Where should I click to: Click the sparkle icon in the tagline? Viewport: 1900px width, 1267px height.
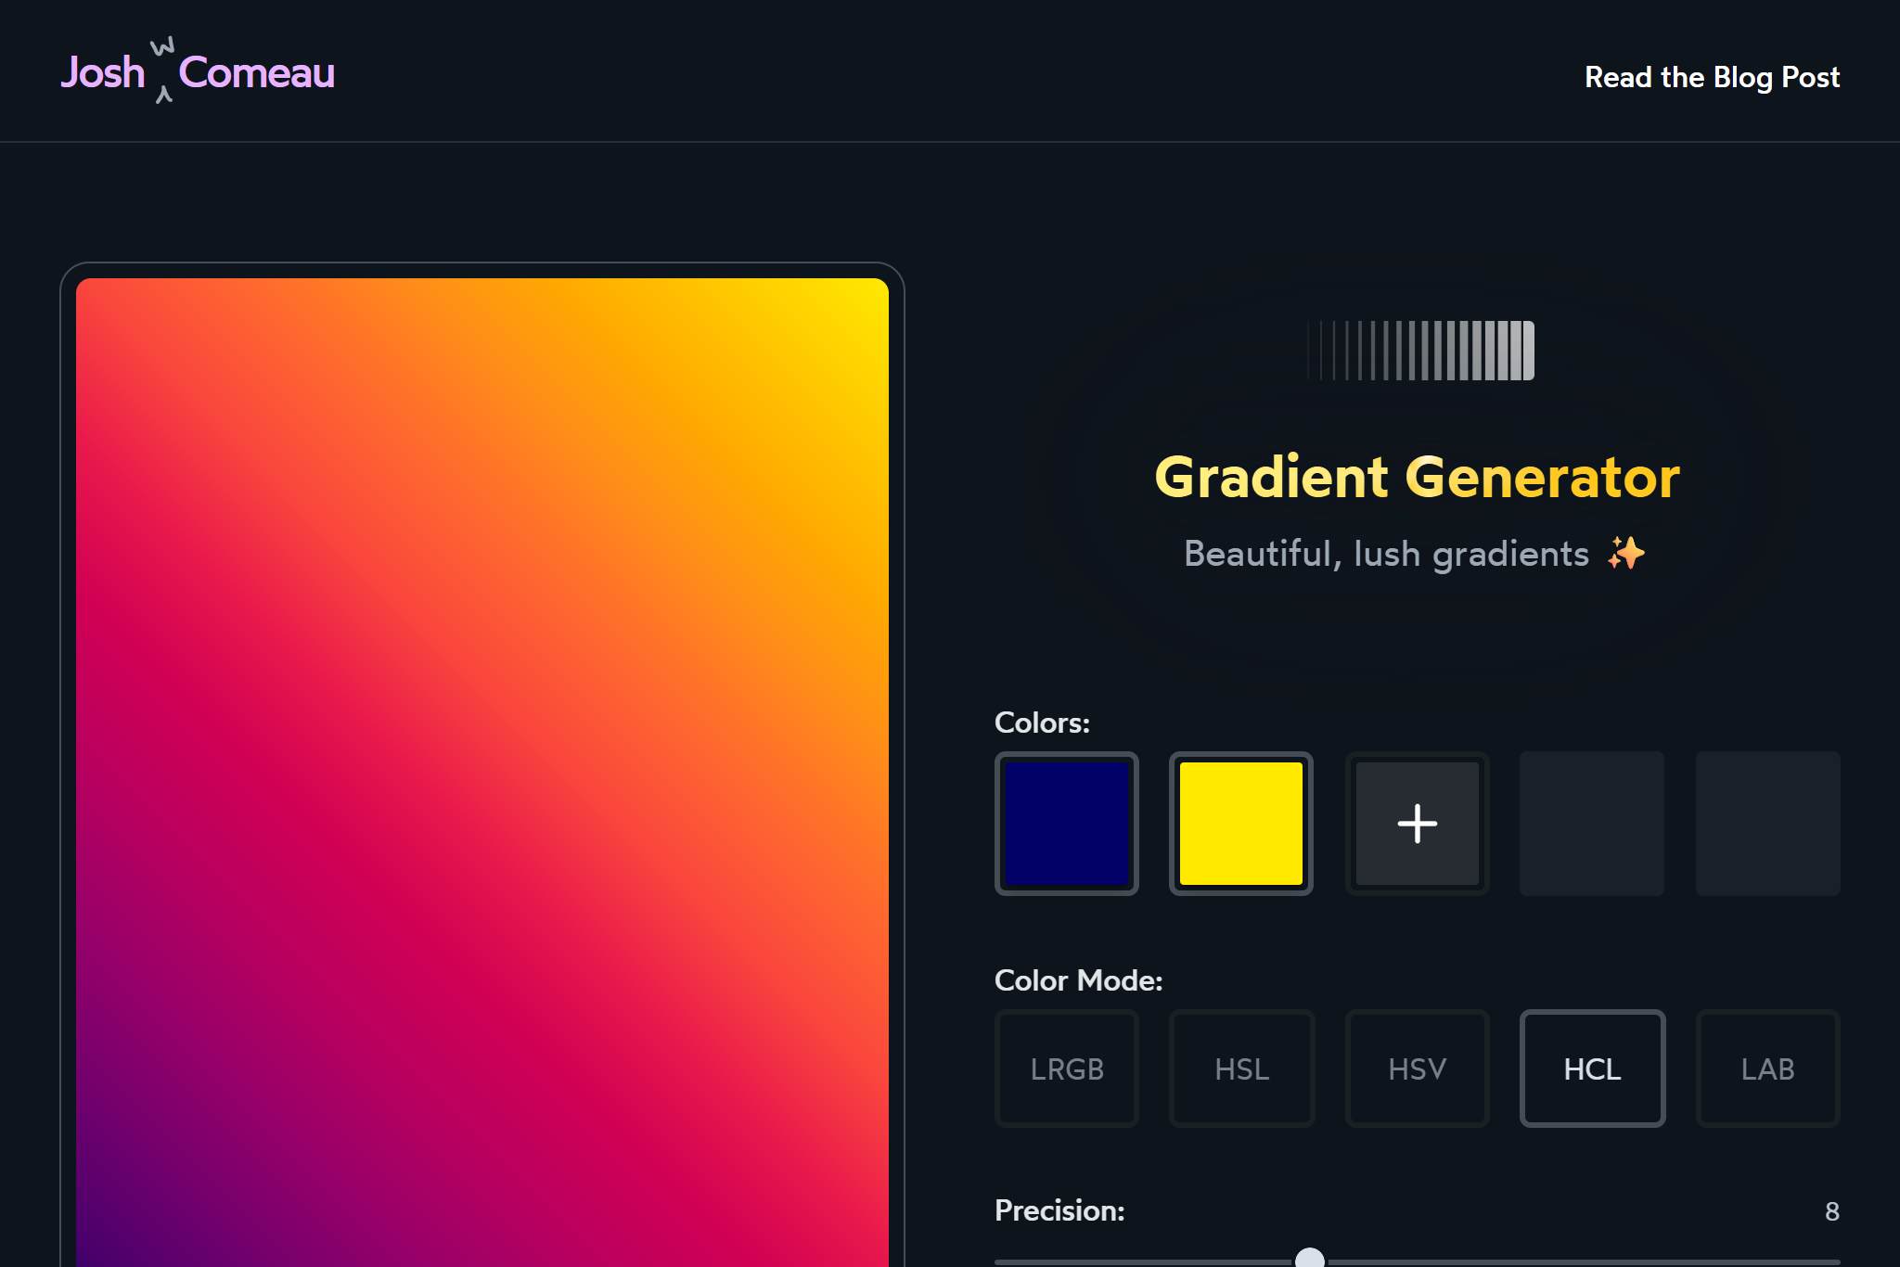(1625, 553)
